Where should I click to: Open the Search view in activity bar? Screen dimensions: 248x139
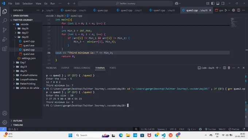(x=5, y=21)
